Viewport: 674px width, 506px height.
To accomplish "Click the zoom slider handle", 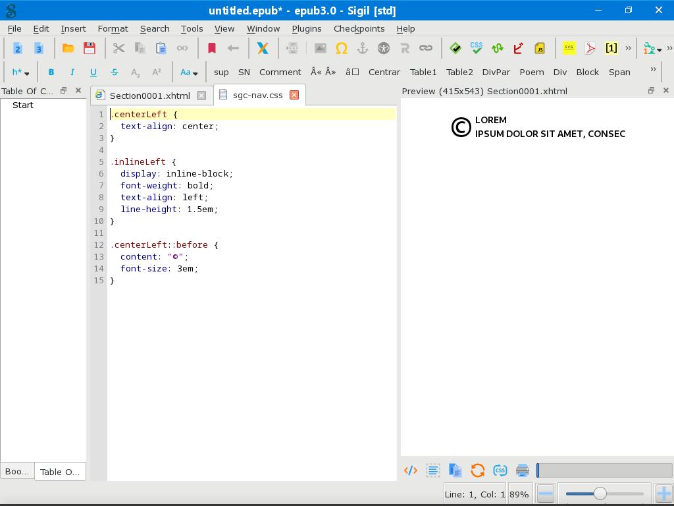I will pos(600,493).
